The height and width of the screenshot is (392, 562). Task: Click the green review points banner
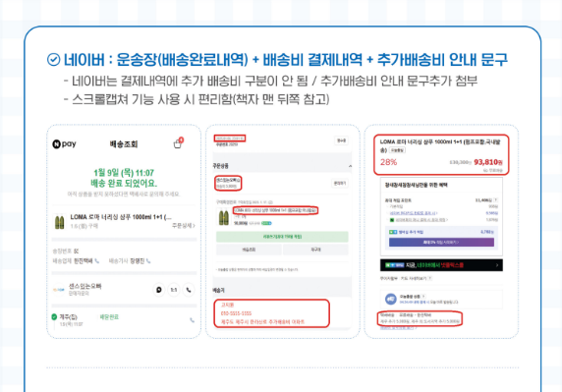pyautogui.click(x=282, y=237)
